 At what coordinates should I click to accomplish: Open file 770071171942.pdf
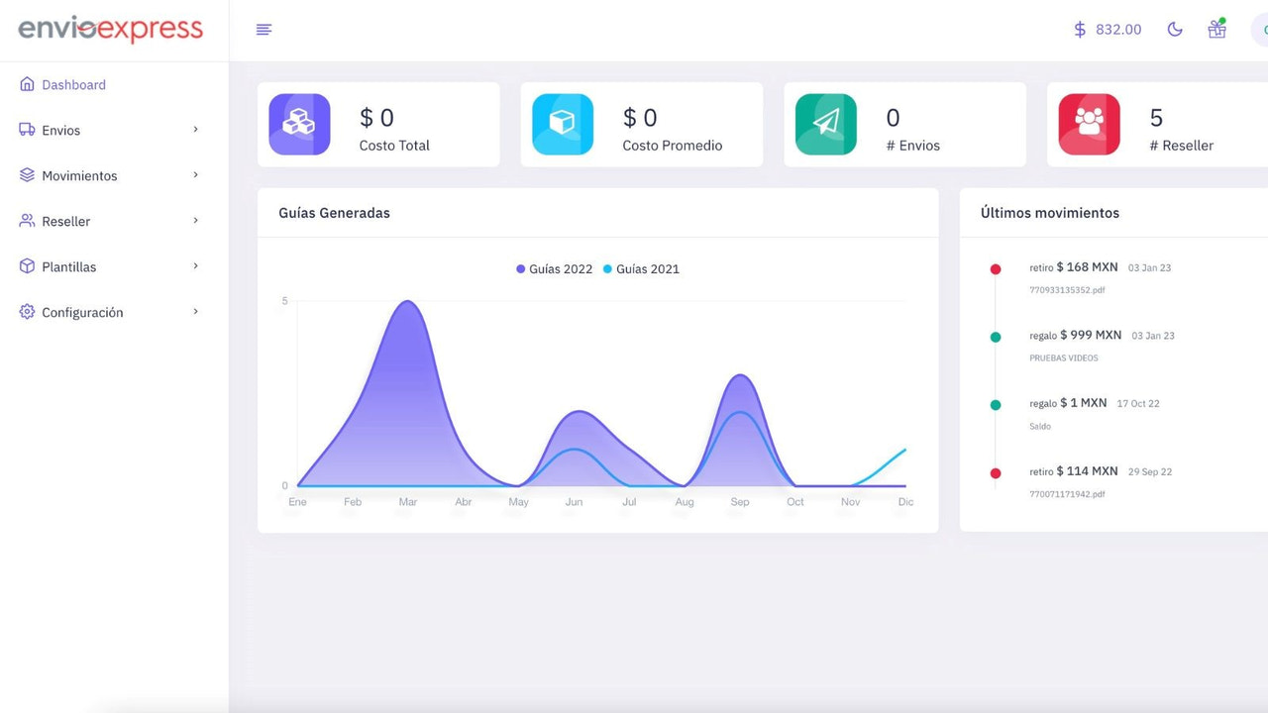tap(1067, 494)
